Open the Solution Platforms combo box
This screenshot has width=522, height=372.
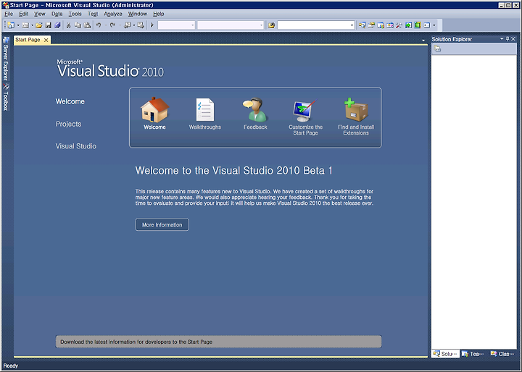pos(231,25)
